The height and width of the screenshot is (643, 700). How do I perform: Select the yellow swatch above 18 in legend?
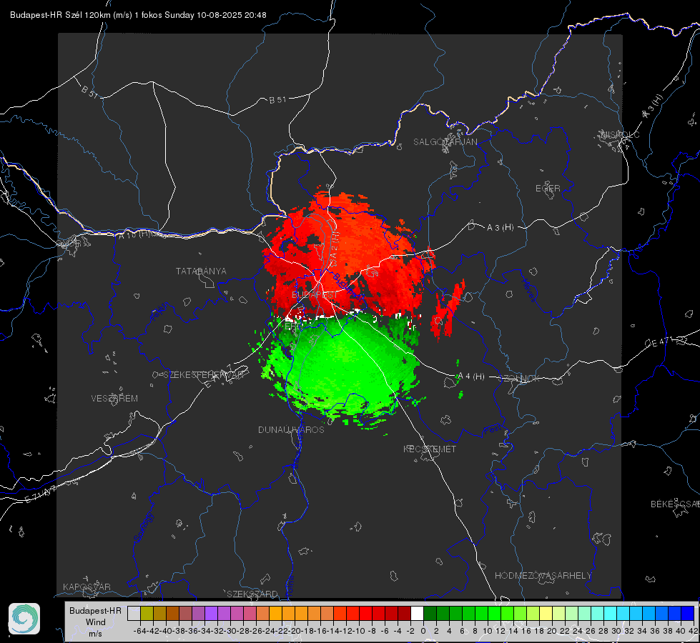click(546, 614)
